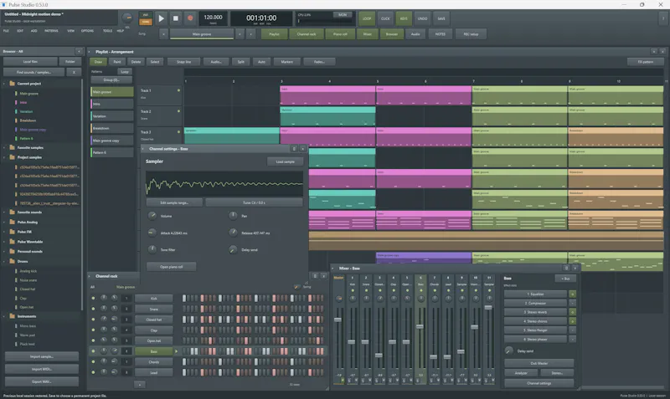Click the sample waveform display
This screenshot has width=670, height=399.
pos(224,184)
